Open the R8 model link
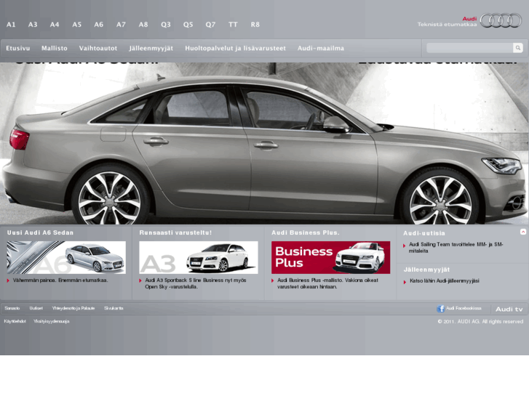The image size is (529, 396). [x=255, y=25]
